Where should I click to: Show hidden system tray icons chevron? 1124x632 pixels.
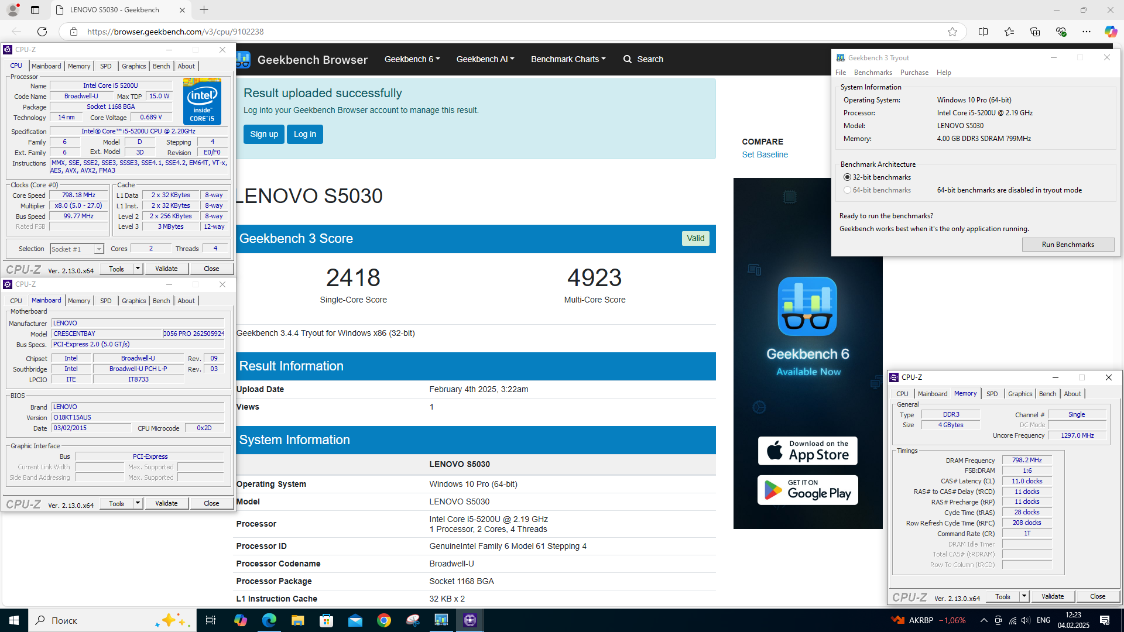[984, 620]
